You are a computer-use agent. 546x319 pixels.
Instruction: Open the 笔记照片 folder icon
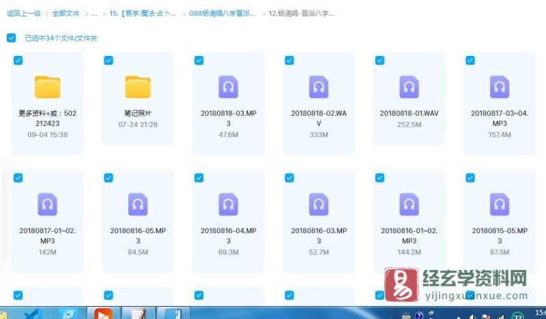pos(137,87)
